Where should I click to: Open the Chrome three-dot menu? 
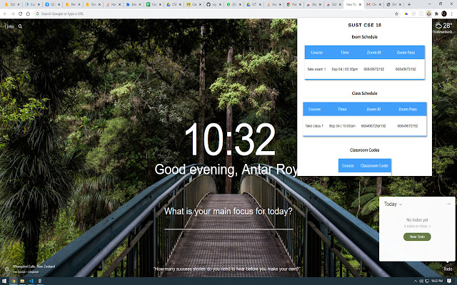(452, 14)
